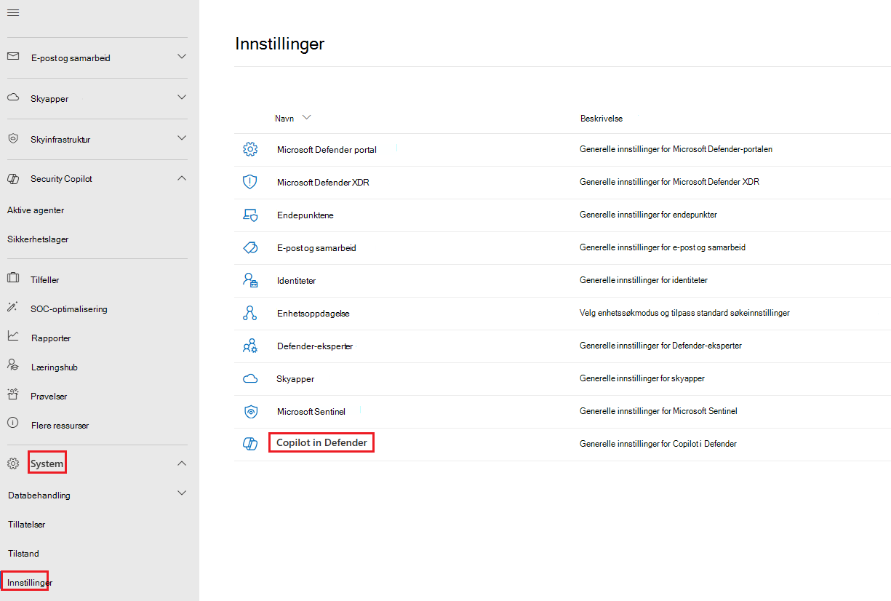The height and width of the screenshot is (601, 891).
Task: Click the Enhetsoppdagelse network icon
Action: (x=250, y=313)
